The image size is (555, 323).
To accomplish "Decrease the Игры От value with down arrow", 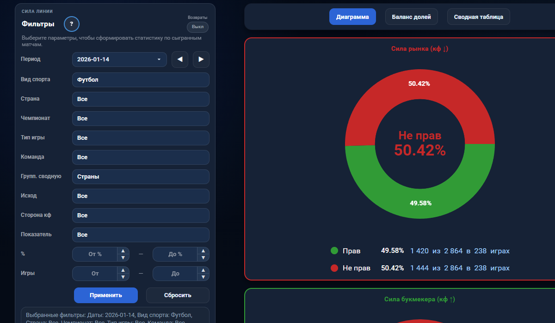I will tap(123, 277).
